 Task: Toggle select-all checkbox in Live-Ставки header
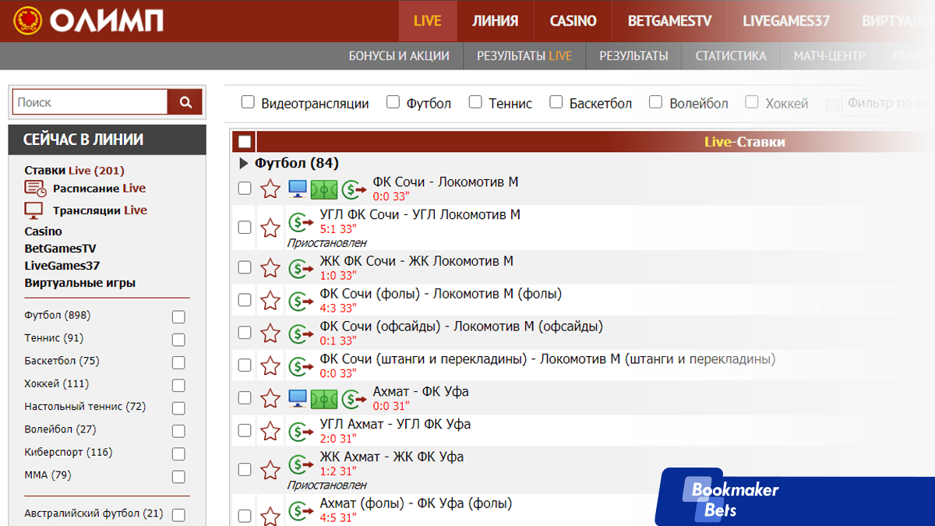tap(245, 142)
